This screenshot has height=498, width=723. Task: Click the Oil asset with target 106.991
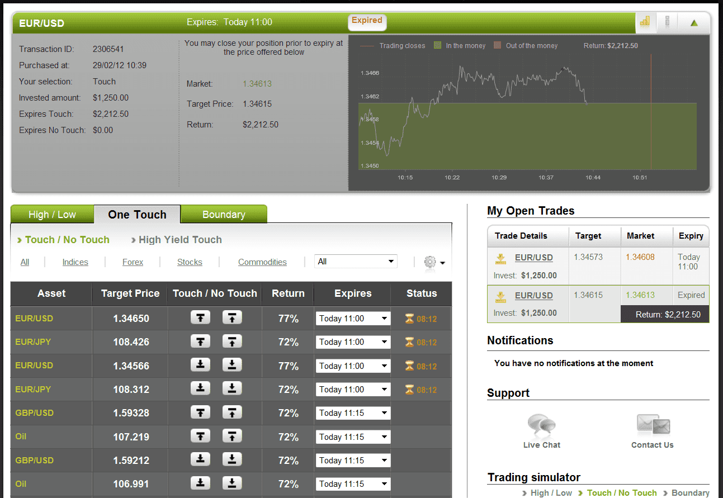coord(21,484)
